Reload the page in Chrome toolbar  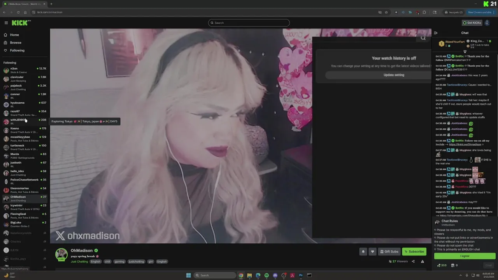[x=18, y=12]
